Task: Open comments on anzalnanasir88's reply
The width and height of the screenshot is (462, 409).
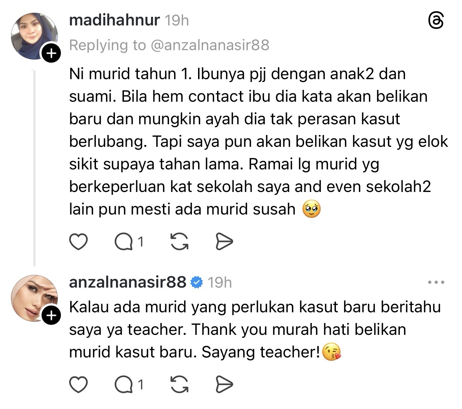Action: coord(129,385)
